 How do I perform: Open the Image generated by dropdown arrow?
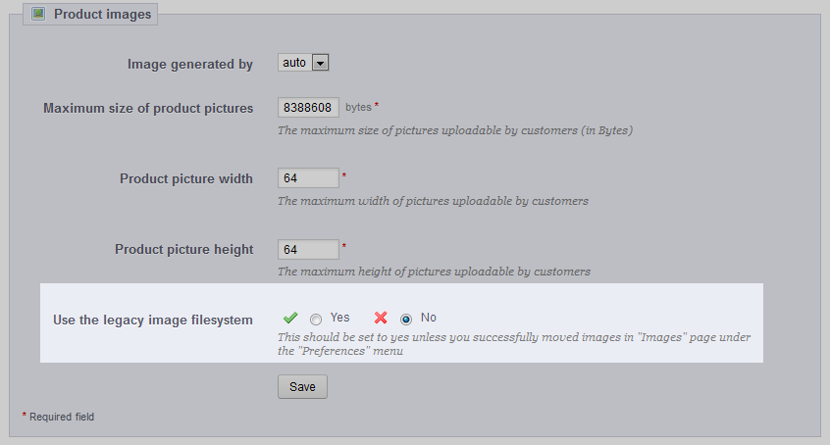pyautogui.click(x=320, y=63)
